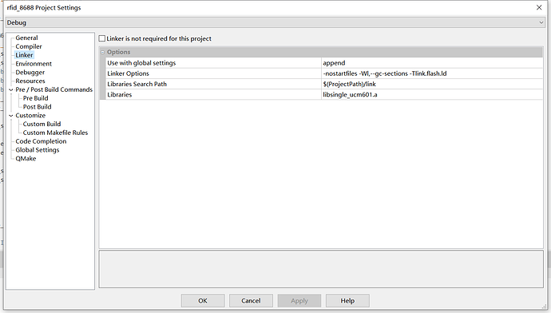Open the Resources page
The height and width of the screenshot is (313, 551).
[x=30, y=81]
